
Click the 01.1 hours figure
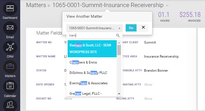pos(164,15)
